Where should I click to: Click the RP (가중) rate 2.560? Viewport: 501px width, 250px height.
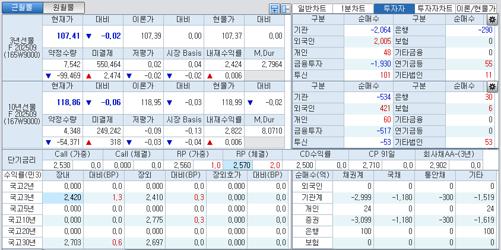[x=182, y=166]
